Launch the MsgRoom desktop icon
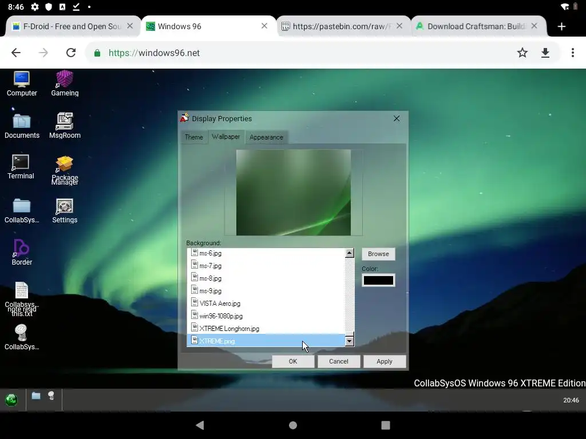Screen dimensions: 586x439 pyautogui.click(x=65, y=126)
